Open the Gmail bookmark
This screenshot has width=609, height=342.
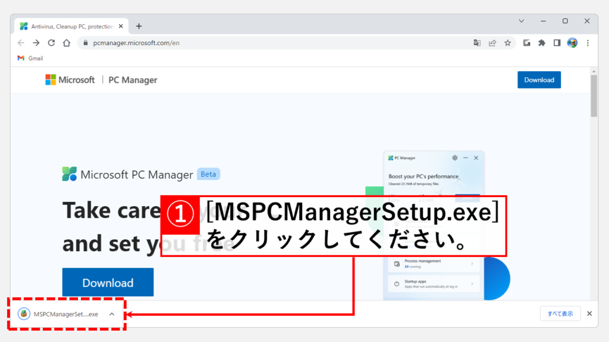coord(30,58)
